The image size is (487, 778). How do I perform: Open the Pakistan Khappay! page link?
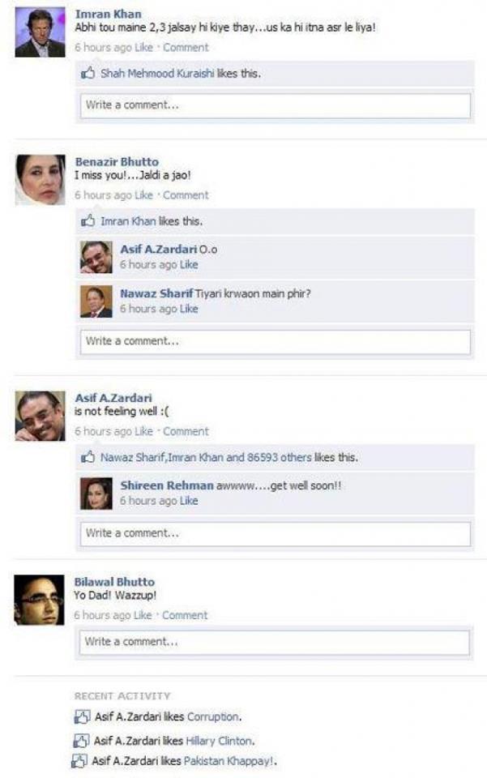[x=229, y=761]
